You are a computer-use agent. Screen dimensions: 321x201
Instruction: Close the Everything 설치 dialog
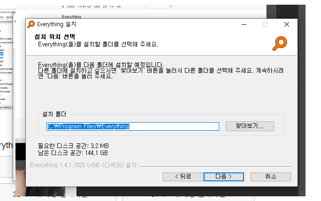(x=287, y=24)
